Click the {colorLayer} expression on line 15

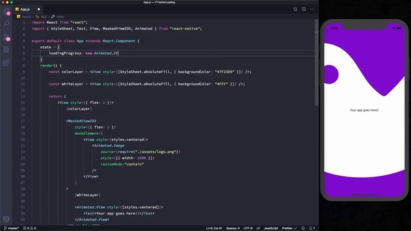[79, 108]
